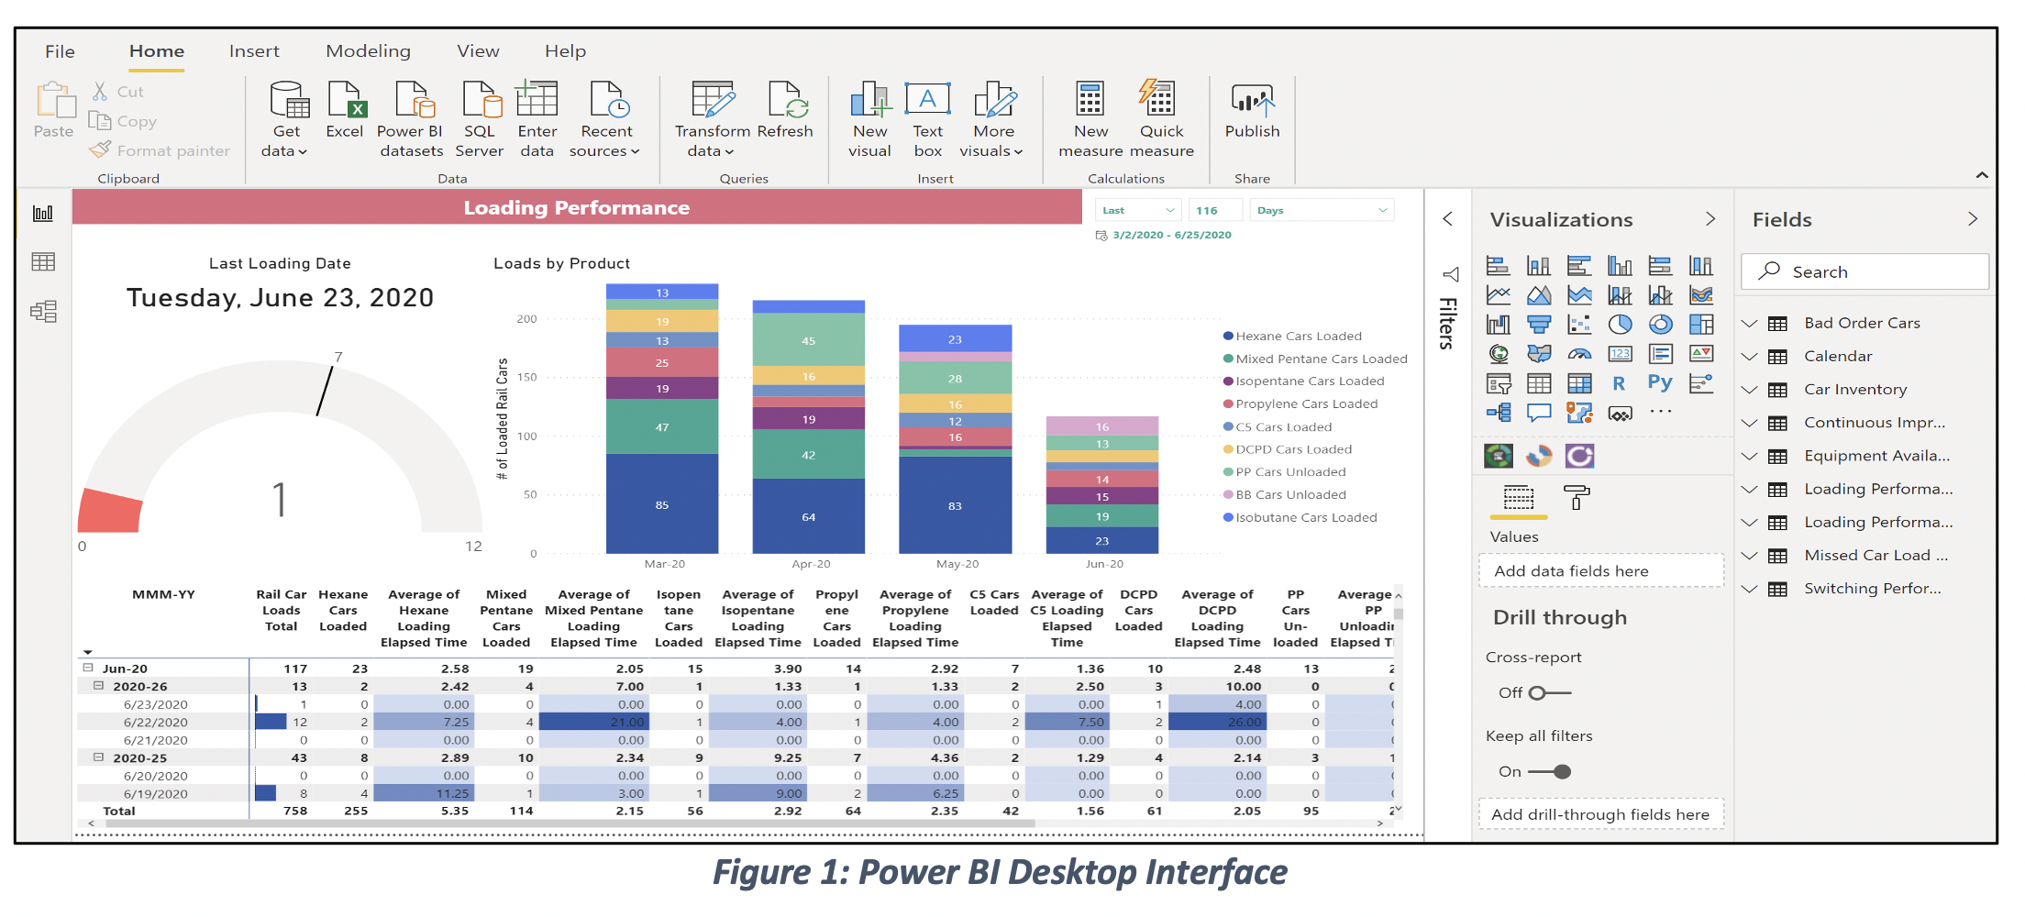Screen dimensions: 2025x917
Task: Add a matrix visual
Action: (x=1578, y=384)
